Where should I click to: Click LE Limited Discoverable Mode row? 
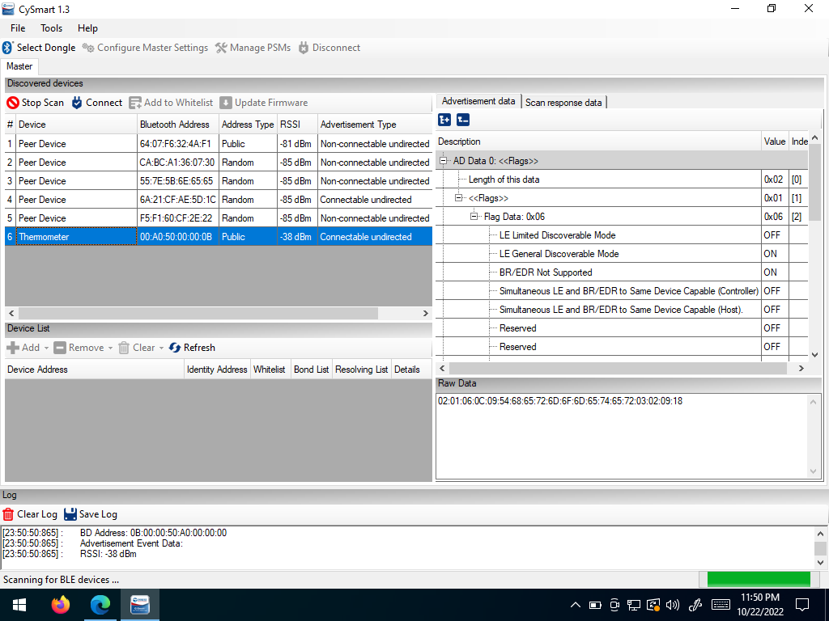coord(622,235)
